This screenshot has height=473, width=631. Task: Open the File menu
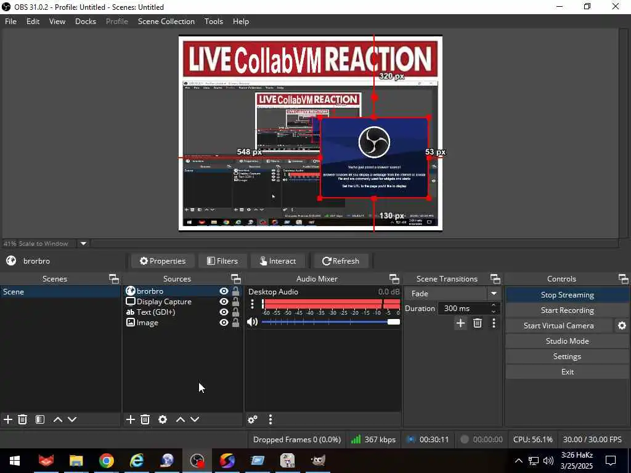pos(11,22)
